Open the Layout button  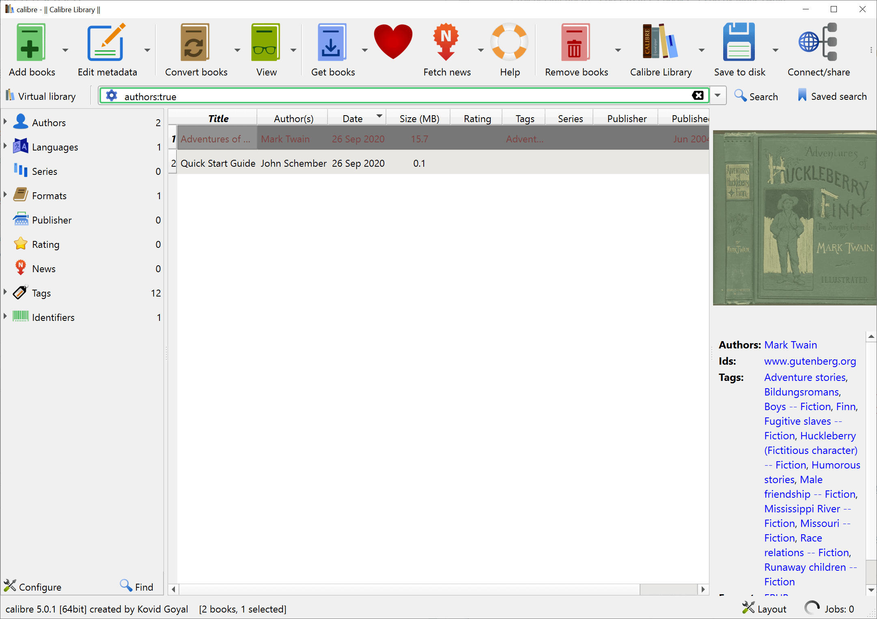(764, 609)
